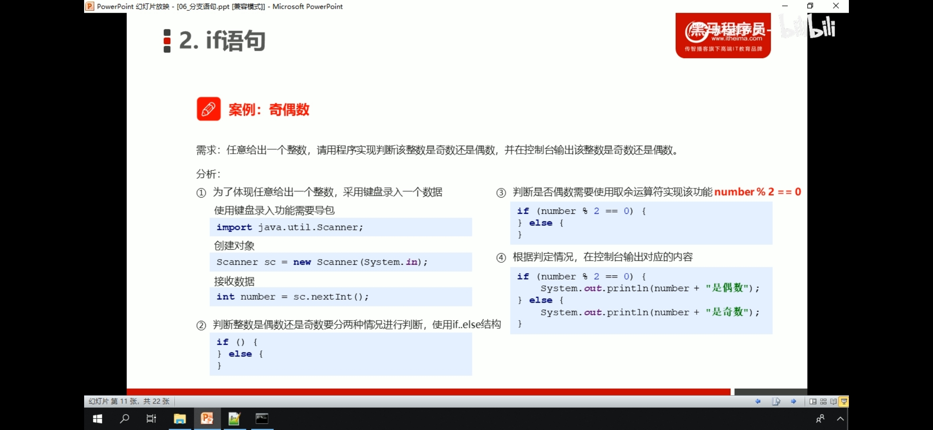Open the People icon in system tray
Screen dimensions: 933x430
tap(820, 419)
